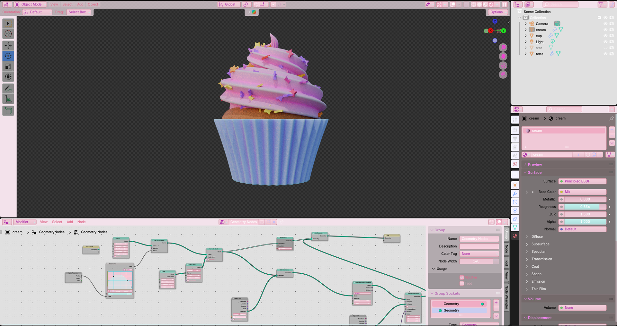Expand the Emission section

(538, 281)
